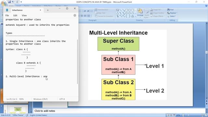
Task: Expand the Shapes gallery with the More arrow
Action: tap(136, 16)
